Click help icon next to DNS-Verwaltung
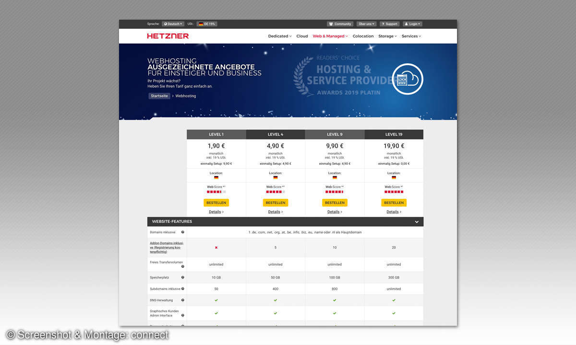This screenshot has height=345, width=576. point(182,300)
